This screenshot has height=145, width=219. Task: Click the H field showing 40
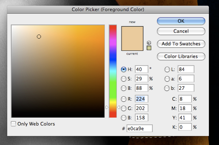tap(142, 69)
